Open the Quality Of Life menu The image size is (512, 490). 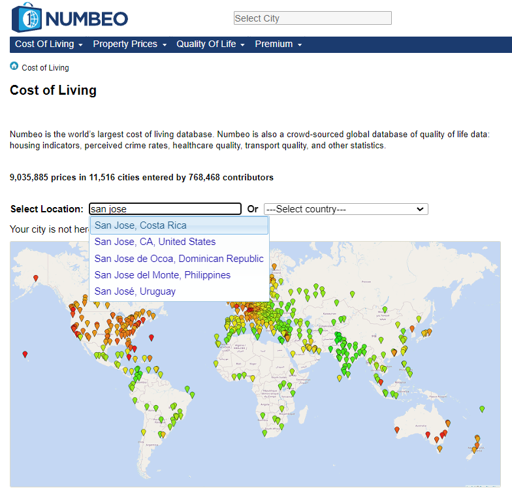tap(210, 44)
